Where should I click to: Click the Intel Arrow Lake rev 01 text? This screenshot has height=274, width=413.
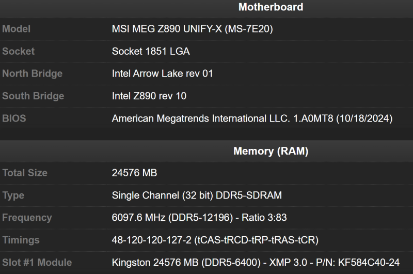[x=162, y=73]
